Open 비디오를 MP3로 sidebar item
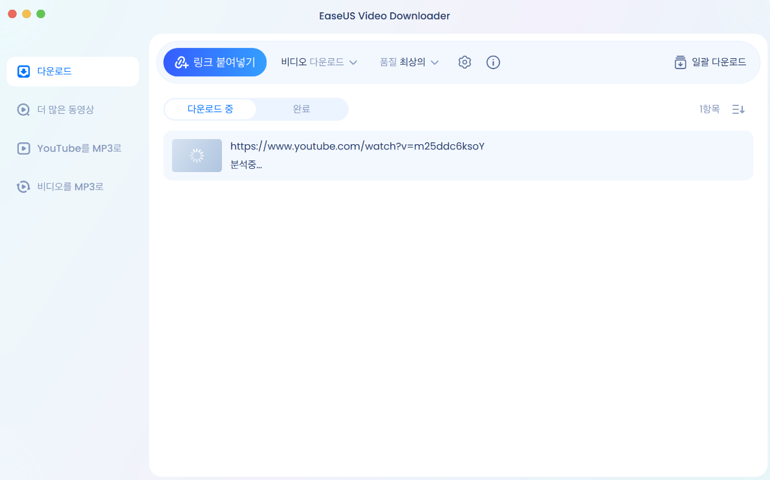Screen dimensions: 770x480 [x=72, y=186]
